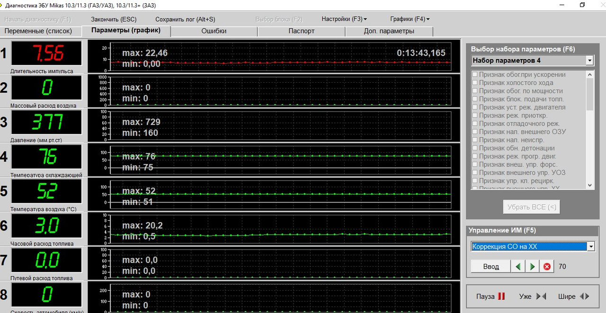
Task: Click the max: 729 pressure graph label
Action: coord(141,122)
